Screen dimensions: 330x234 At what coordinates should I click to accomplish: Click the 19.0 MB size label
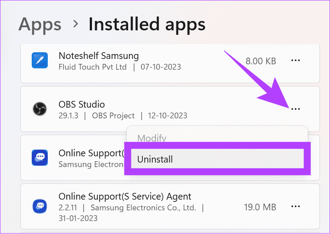260,207
